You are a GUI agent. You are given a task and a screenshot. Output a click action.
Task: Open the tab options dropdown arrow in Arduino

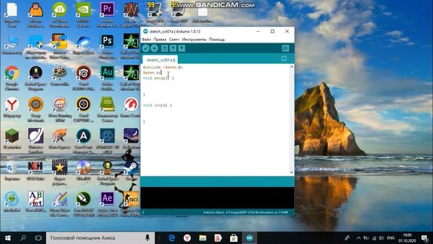click(x=284, y=58)
